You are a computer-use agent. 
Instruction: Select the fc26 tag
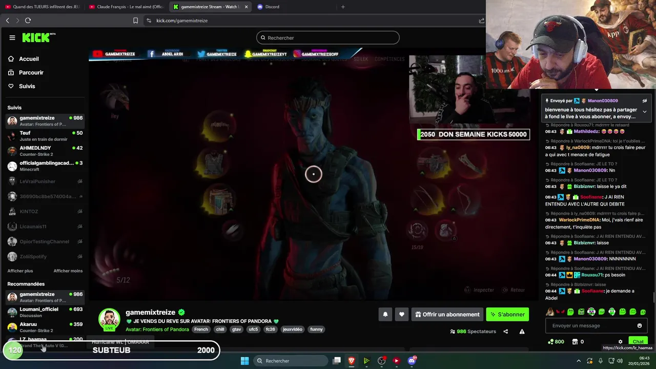[x=270, y=330]
